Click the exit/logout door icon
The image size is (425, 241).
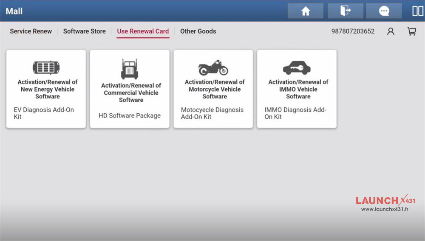point(345,11)
